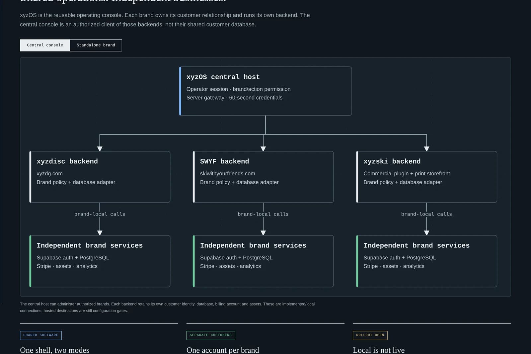The height and width of the screenshot is (354, 531).
Task: Click the "SWYF backend" node title
Action: click(x=224, y=161)
